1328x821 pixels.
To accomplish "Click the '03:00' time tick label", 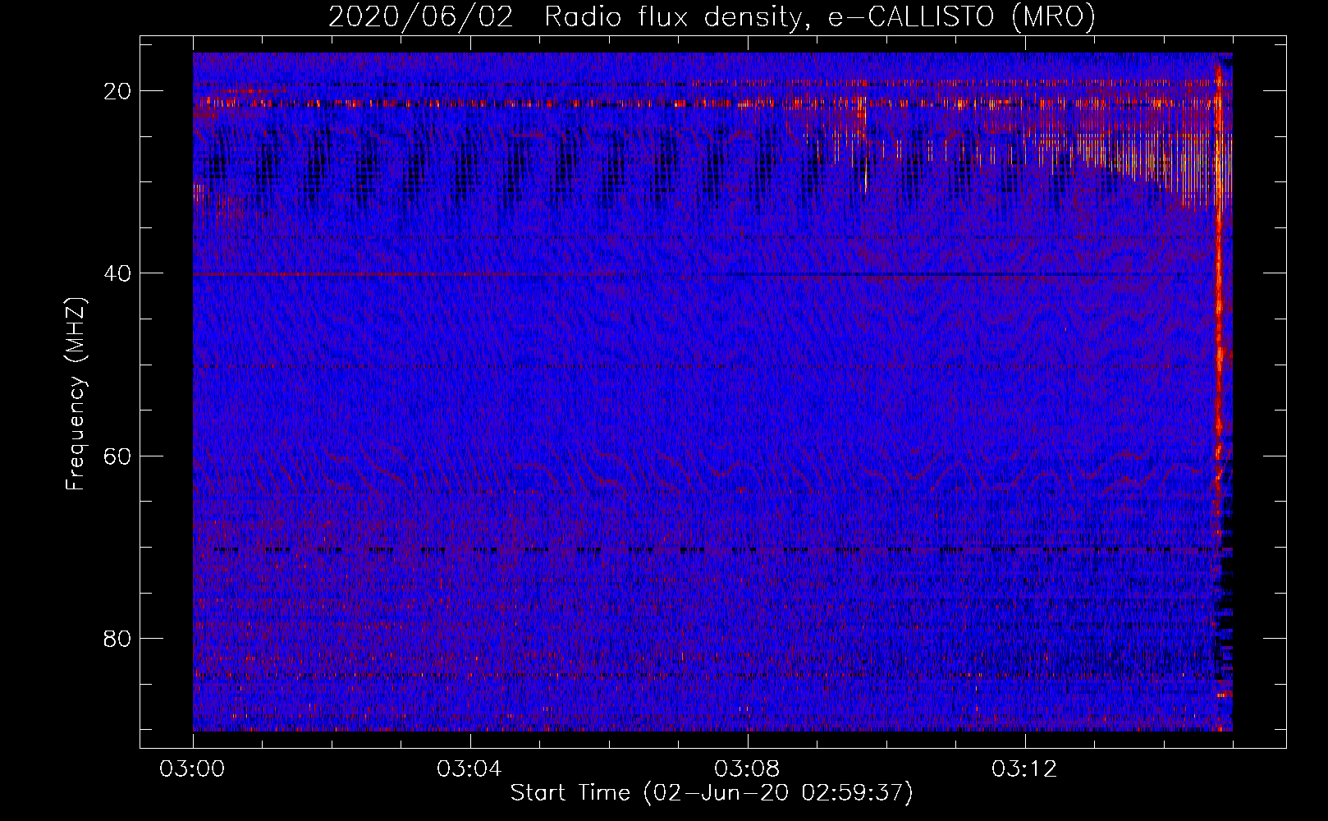I will (193, 769).
